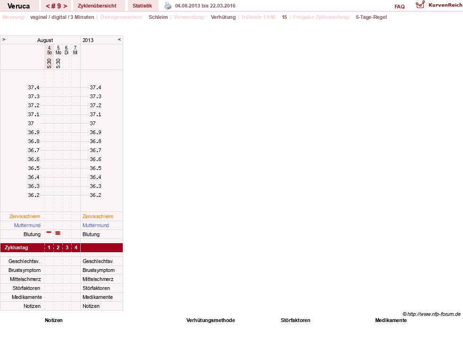
Task: Click the left Störfaktoren row label
Action: coord(26,288)
